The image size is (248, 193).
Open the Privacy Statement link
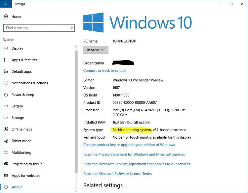click(134, 154)
